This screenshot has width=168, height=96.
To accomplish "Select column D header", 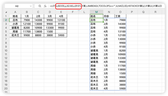I will [50, 12].
